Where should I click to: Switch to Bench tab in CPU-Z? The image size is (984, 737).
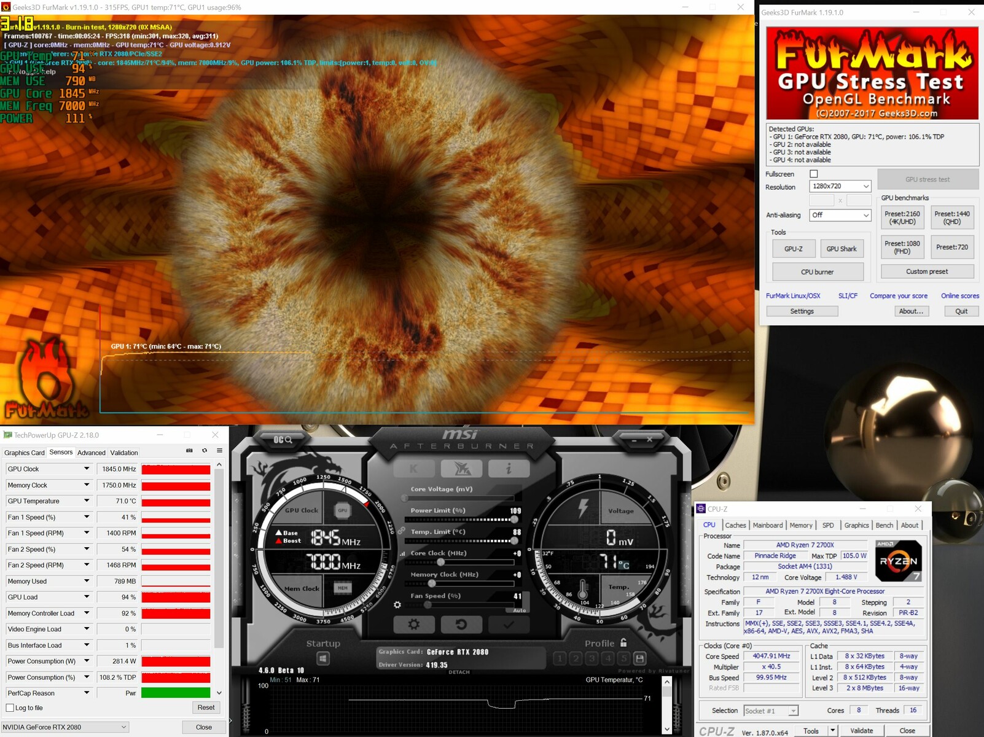884,525
